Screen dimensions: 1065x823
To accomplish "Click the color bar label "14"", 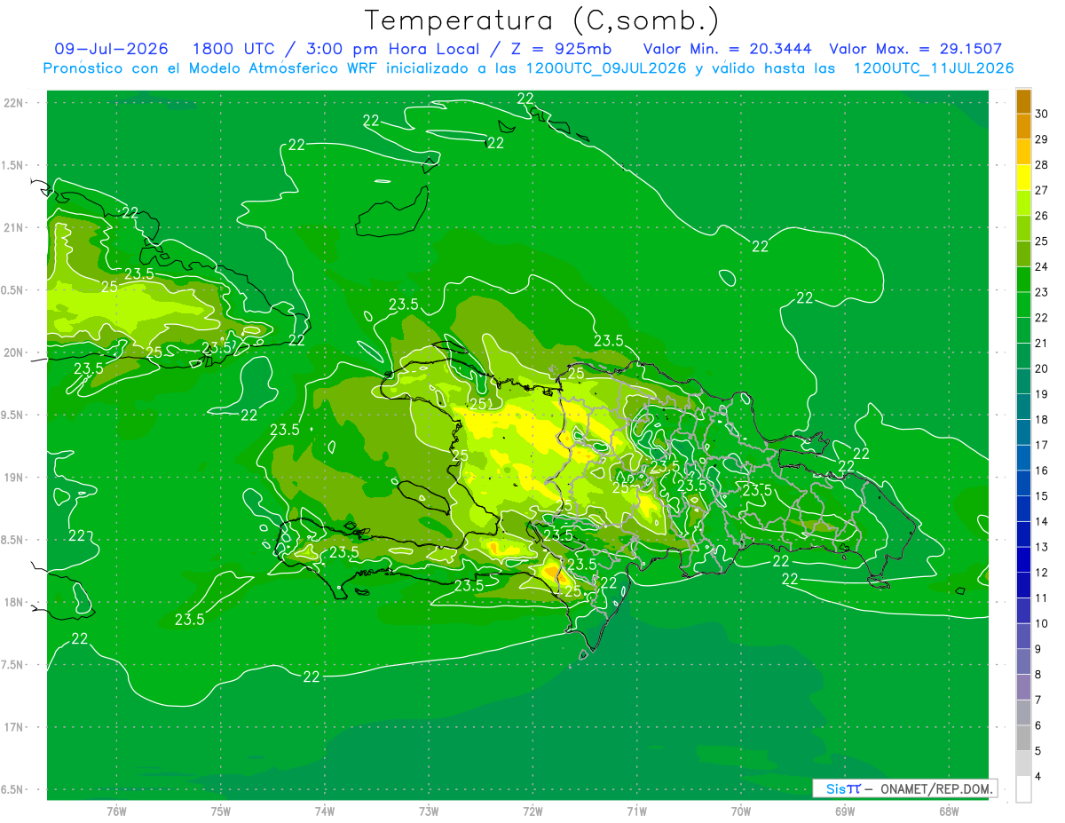I will pos(1042,522).
